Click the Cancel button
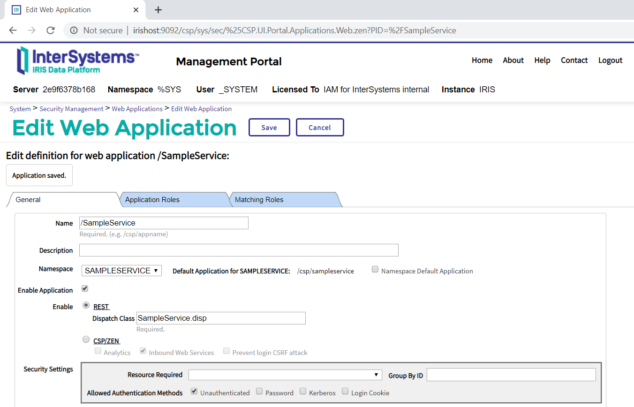This screenshot has height=407, width=634. tap(320, 128)
